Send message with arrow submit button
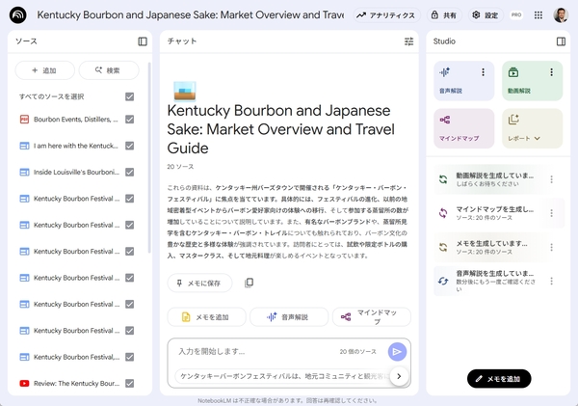 click(397, 352)
